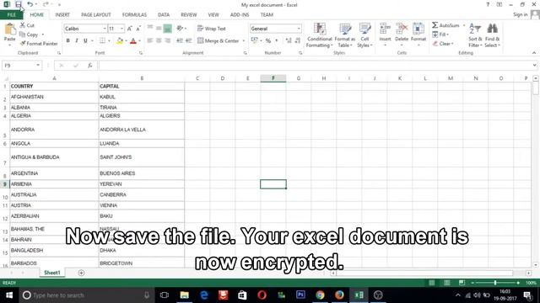540x303 pixels.
Task: Switch to Normal view in status bar
Action: [431, 283]
